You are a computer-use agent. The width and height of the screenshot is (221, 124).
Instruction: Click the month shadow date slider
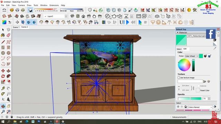click(46, 10)
